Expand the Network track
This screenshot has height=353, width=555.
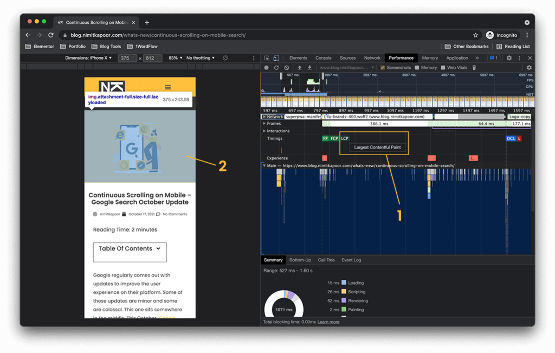[264, 117]
